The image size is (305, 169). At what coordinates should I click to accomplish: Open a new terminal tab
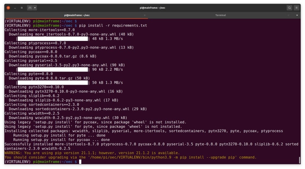coord(30,8)
